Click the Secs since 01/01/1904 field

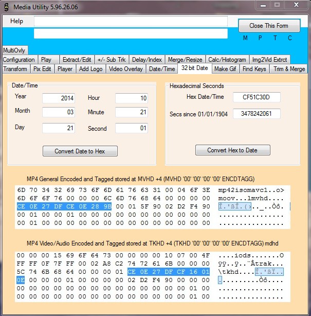pos(257,114)
